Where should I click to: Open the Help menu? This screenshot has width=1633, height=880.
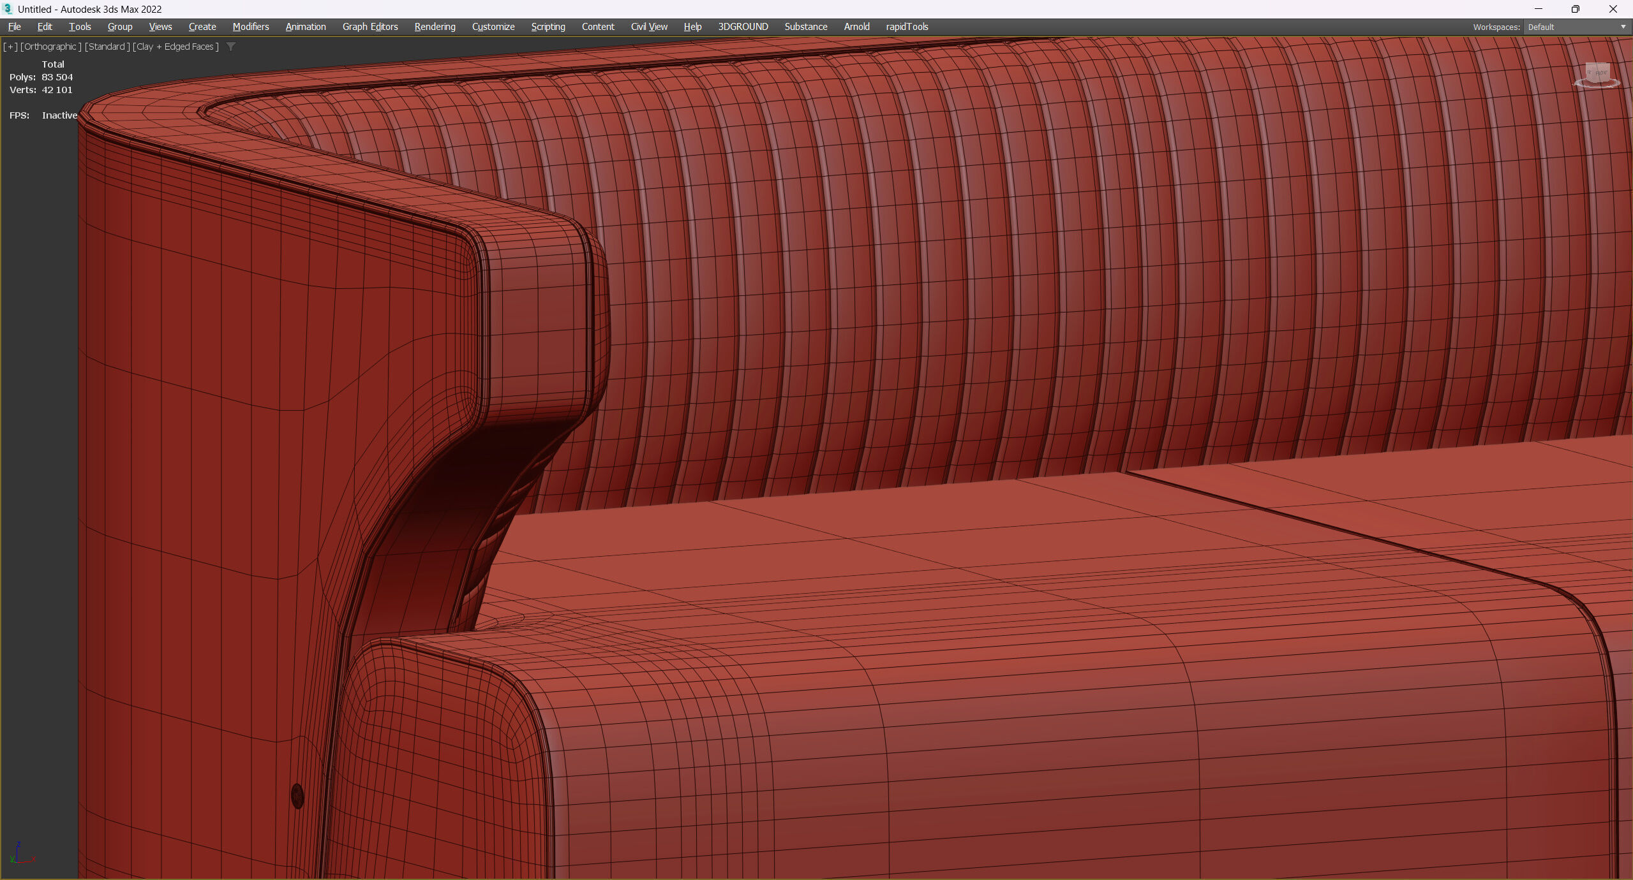[x=692, y=27]
